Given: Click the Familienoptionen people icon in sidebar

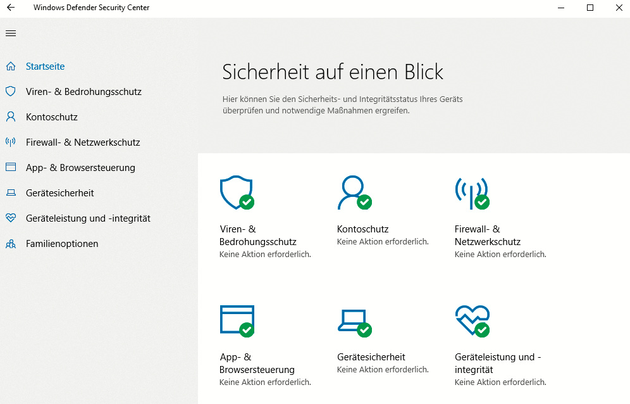Looking at the screenshot, I should [x=10, y=244].
